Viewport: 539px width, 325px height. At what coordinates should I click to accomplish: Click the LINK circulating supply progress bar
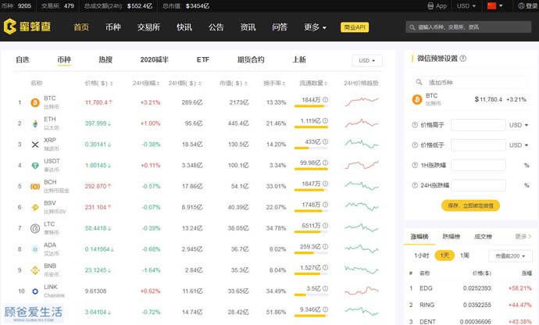[x=311, y=295]
